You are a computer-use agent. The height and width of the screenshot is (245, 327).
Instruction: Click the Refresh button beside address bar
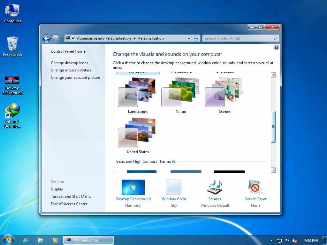tap(196, 38)
